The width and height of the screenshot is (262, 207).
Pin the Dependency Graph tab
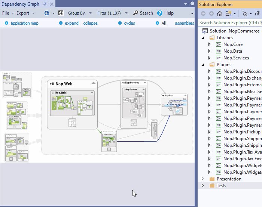(45, 4)
